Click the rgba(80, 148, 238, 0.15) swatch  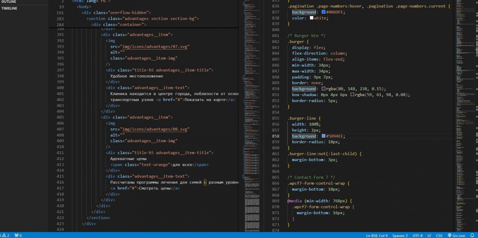coord(324,89)
